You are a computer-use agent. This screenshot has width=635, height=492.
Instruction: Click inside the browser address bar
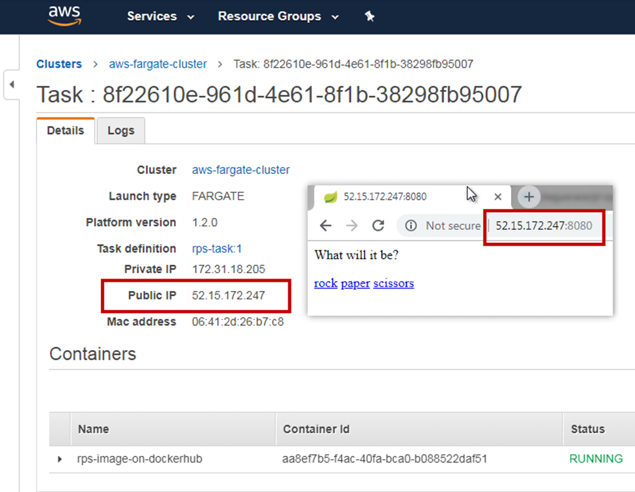click(x=544, y=225)
